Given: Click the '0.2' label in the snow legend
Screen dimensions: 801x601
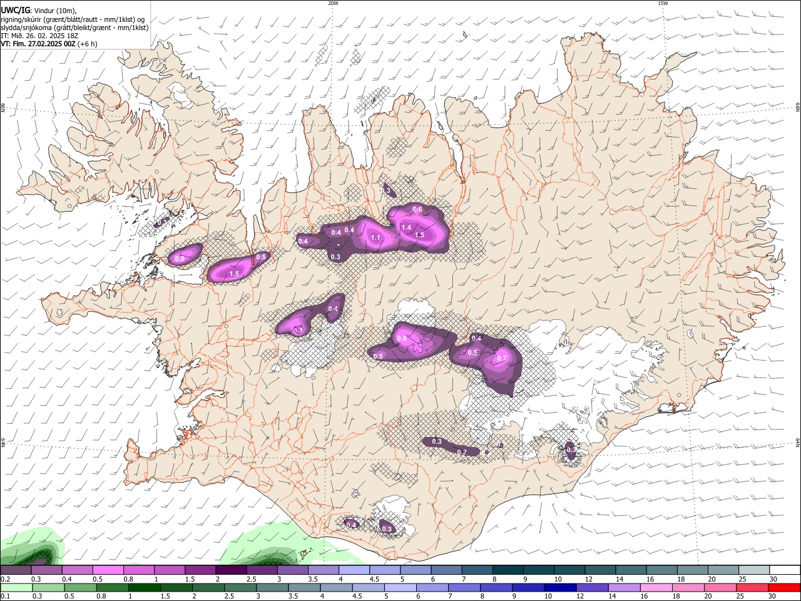Looking at the screenshot, I should (x=5, y=579).
